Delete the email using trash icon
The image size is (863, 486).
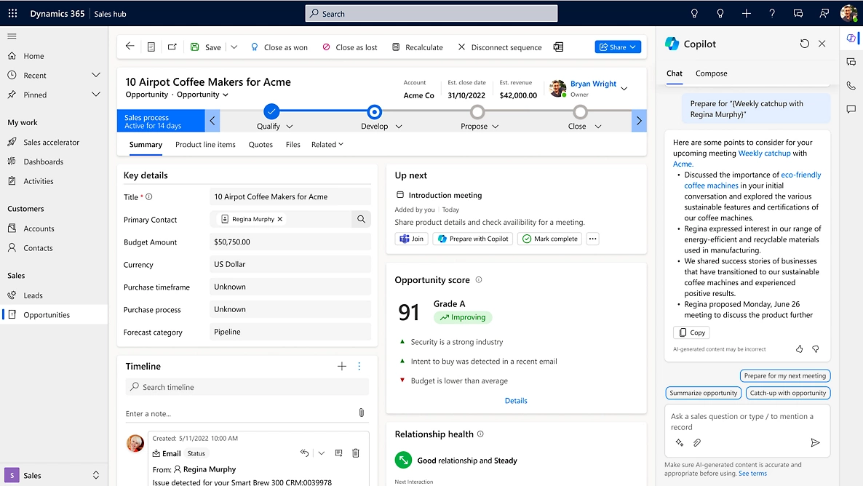pyautogui.click(x=356, y=453)
